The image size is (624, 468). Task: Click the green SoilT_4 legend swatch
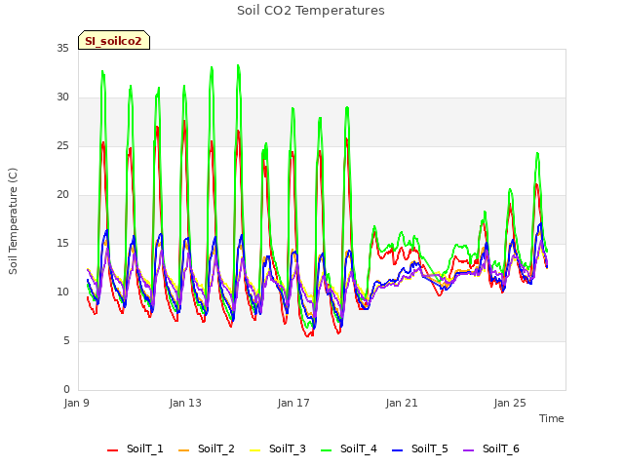327,450
